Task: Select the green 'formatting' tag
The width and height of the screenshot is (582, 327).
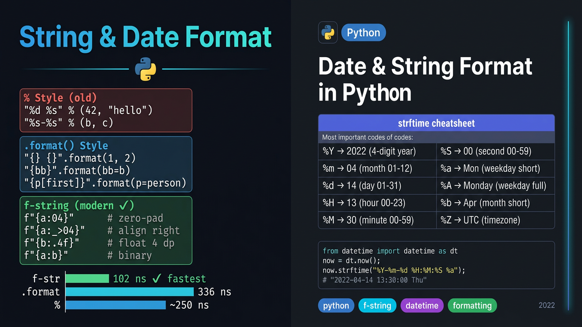Action: pyautogui.click(x=472, y=306)
